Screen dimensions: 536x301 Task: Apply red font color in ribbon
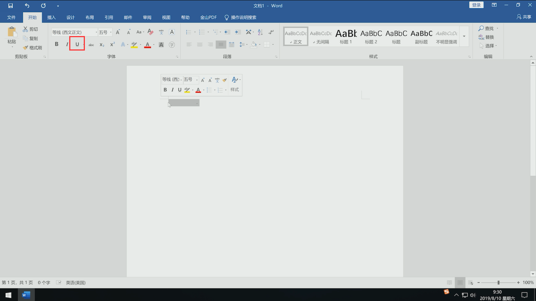coord(147,45)
